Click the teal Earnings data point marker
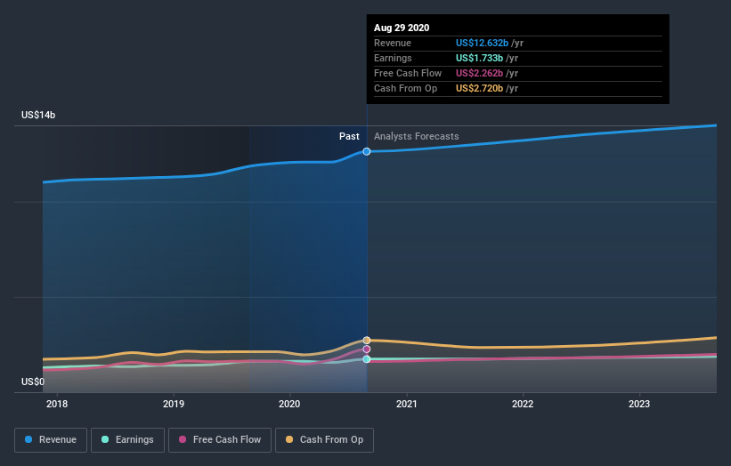The image size is (731, 466). 367,359
